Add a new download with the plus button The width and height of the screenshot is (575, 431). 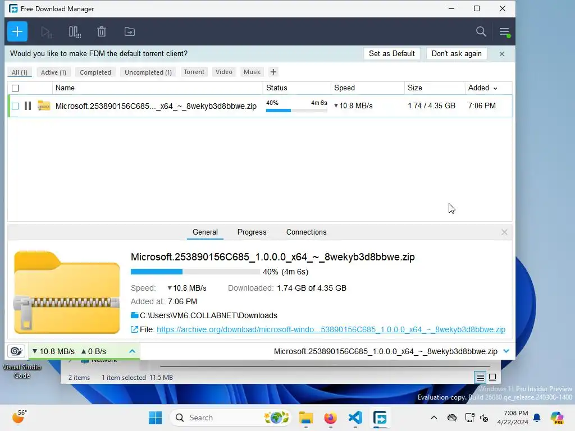pos(17,31)
